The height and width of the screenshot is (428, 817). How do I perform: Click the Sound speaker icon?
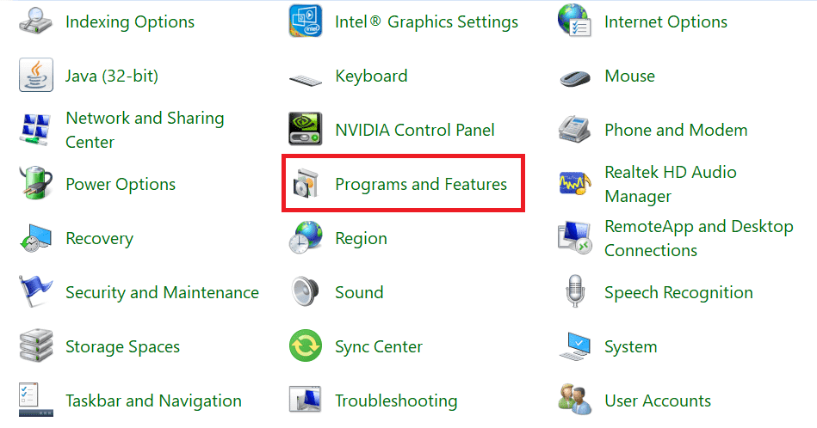[x=306, y=292]
